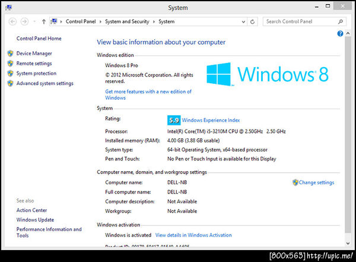Click the processor value Intel Core i5-3210M
Screen dimensions: 356x262
click(227, 131)
